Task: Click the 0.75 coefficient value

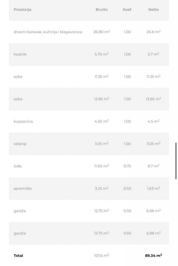Action: point(127,166)
